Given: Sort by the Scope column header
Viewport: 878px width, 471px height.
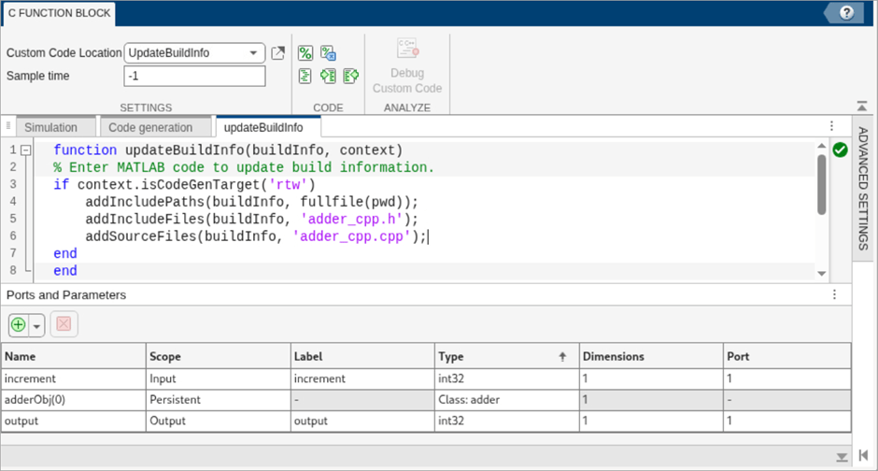Looking at the screenshot, I should tap(218, 356).
